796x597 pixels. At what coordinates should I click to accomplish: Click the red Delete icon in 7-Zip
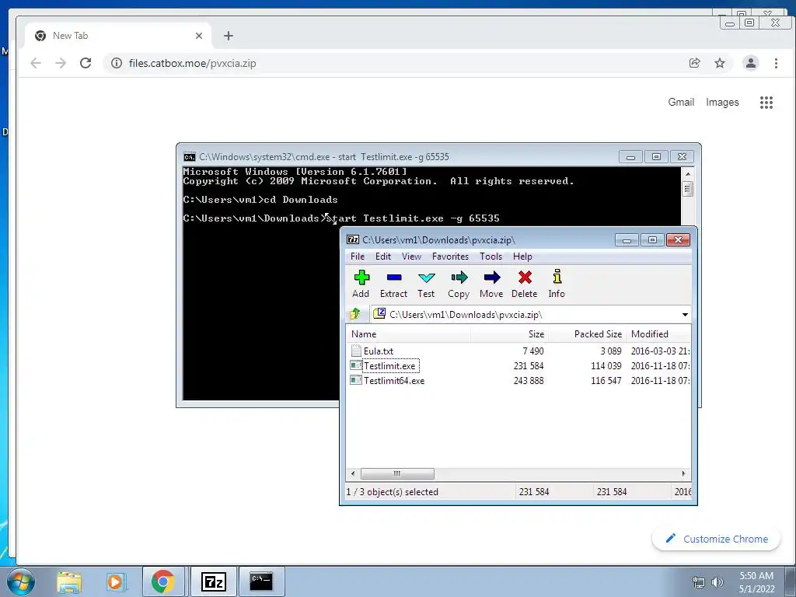[x=525, y=278]
